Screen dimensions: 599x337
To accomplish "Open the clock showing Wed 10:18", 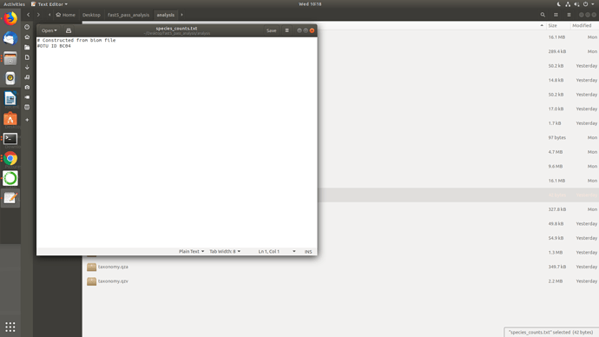I will coord(310,4).
